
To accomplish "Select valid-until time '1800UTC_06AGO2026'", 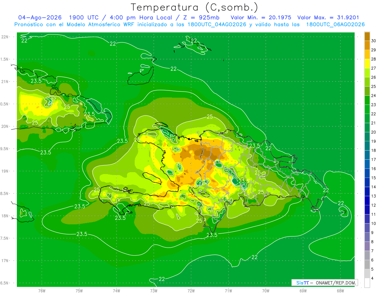I will (335, 25).
